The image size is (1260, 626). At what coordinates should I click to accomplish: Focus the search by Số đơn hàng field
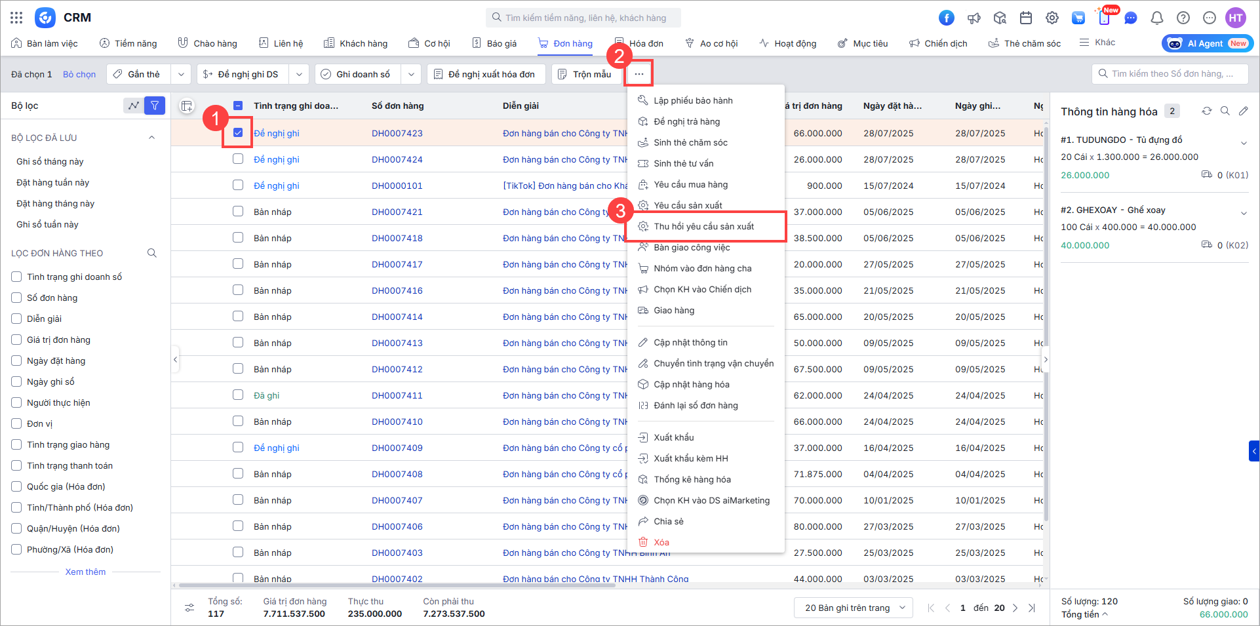coord(1170,74)
